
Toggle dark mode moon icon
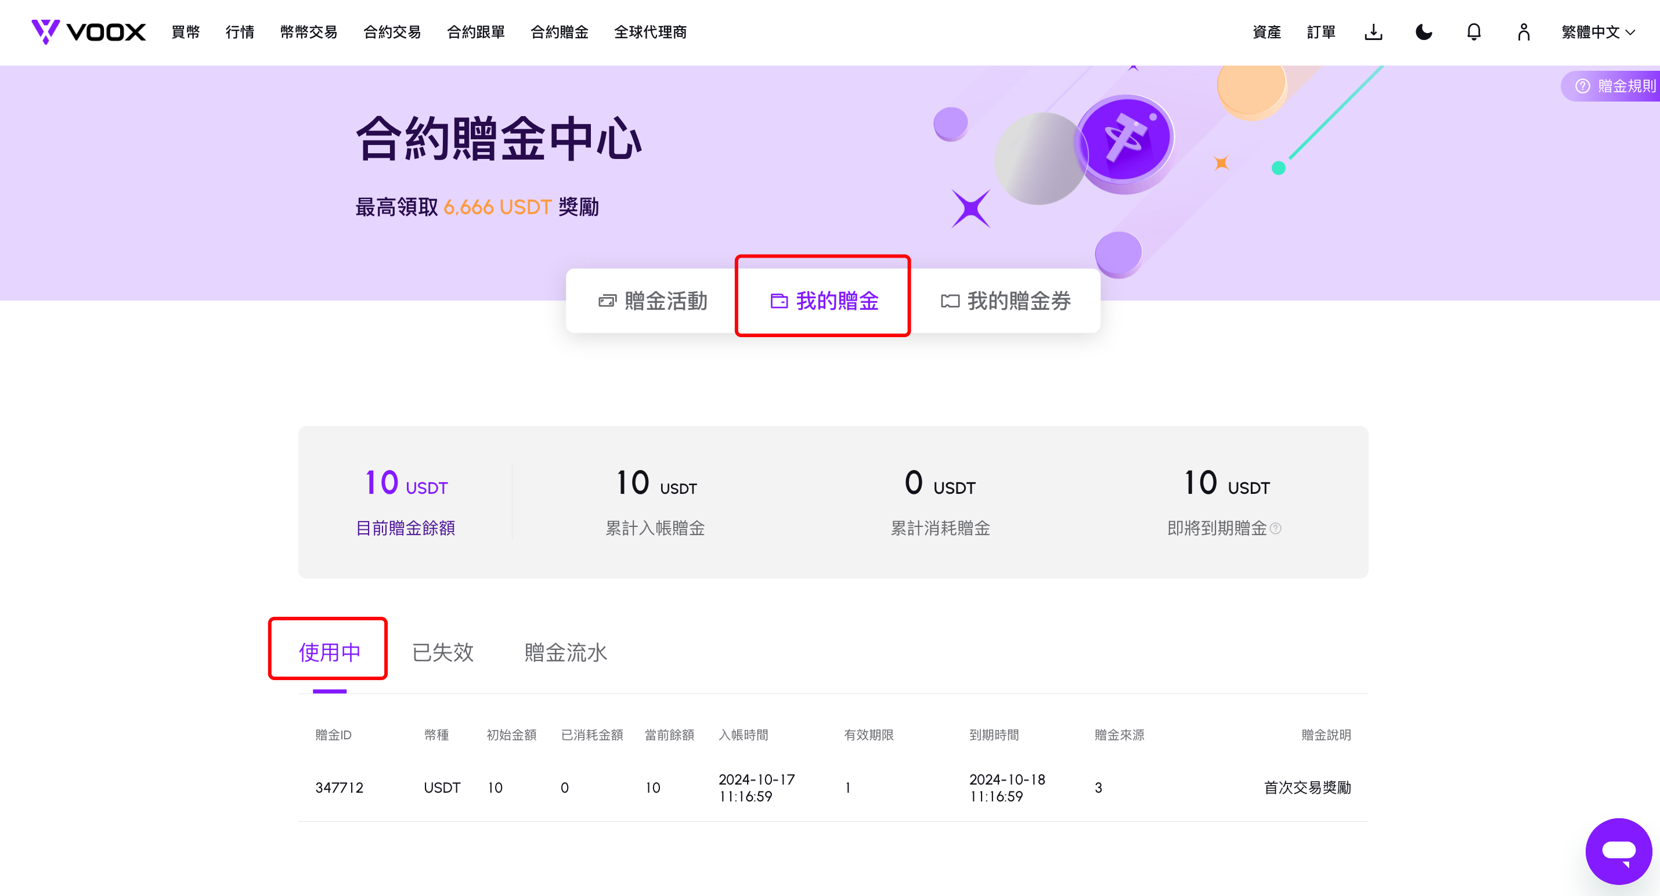1424,31
